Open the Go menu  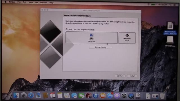[x=36, y=3]
